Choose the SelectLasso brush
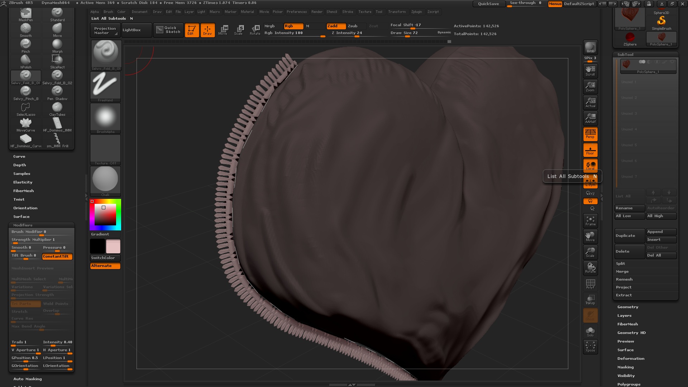 (x=25, y=109)
